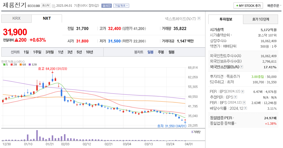Click the 시가 value 31,800
Screen dimensions: 283x148
point(82,41)
